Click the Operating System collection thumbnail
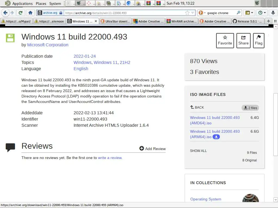Image resolution: width=278 pixels, height=208 pixels. (251, 198)
